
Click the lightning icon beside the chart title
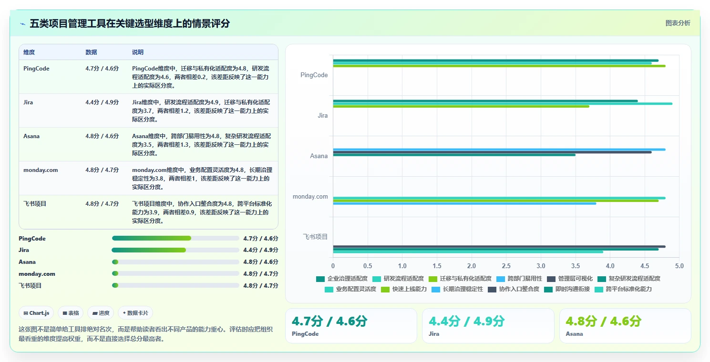point(23,24)
